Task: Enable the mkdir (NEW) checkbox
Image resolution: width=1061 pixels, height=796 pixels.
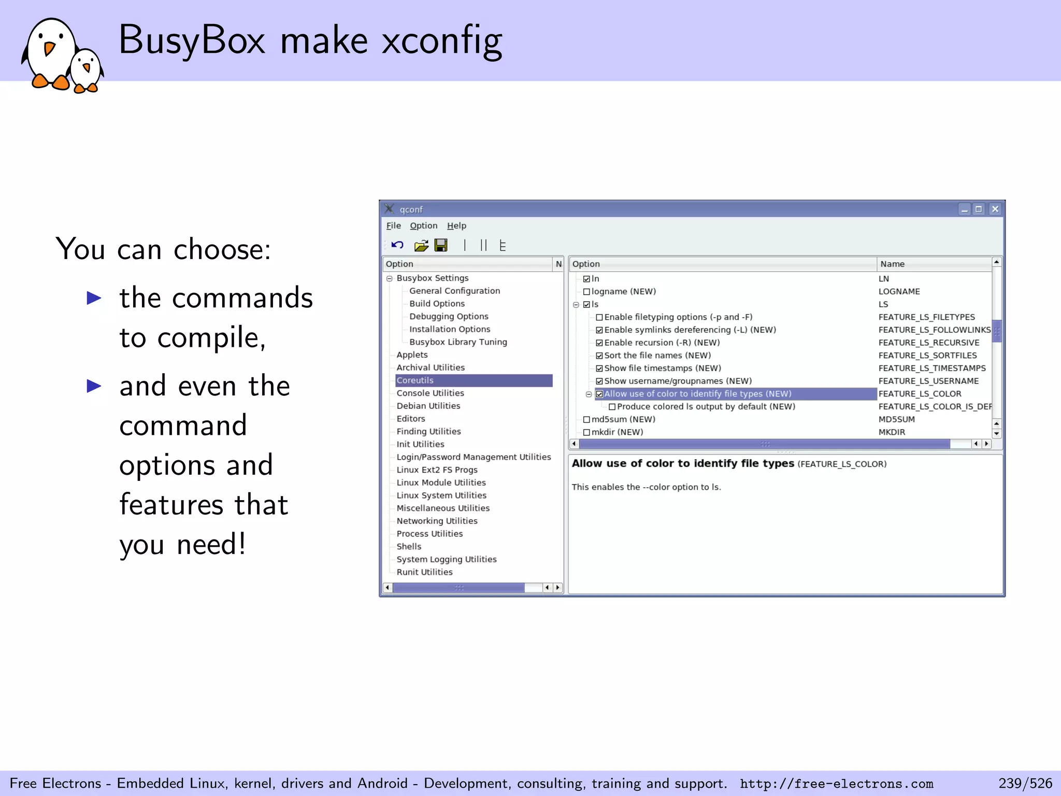Action: pos(586,433)
